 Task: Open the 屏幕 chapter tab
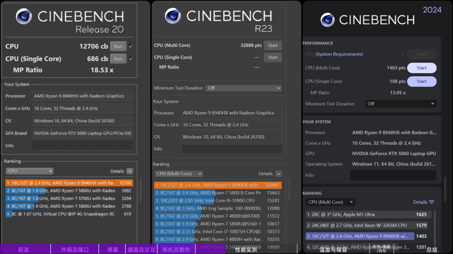(x=113, y=249)
